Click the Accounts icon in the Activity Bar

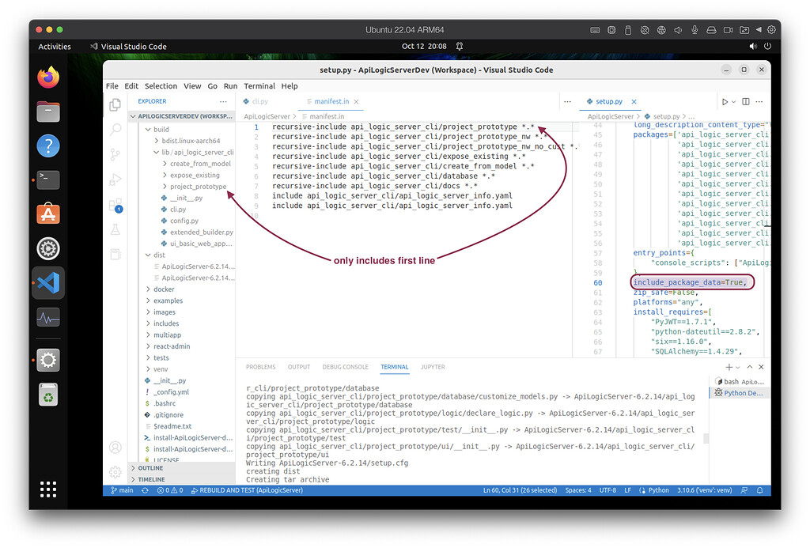(115, 448)
